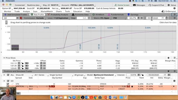Open Economic Data subtab
The height and width of the screenshot is (100, 178).
pyautogui.click(x=80, y=15)
